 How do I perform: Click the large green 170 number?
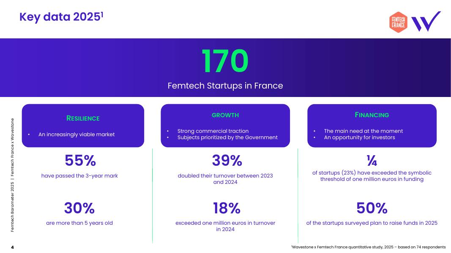(x=225, y=62)
